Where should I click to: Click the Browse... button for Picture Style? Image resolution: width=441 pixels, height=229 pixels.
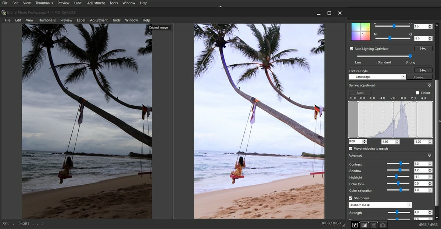(419, 77)
